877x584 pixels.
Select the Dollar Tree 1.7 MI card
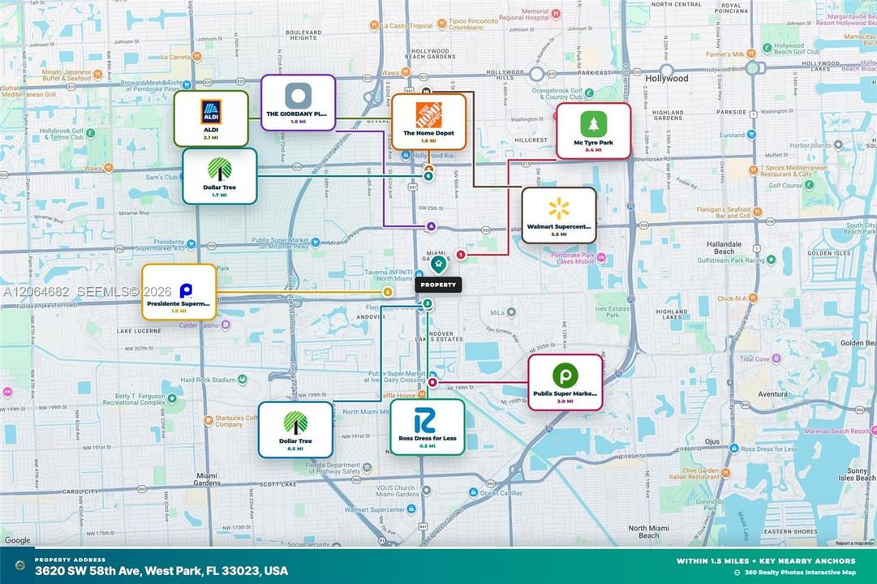click(220, 176)
